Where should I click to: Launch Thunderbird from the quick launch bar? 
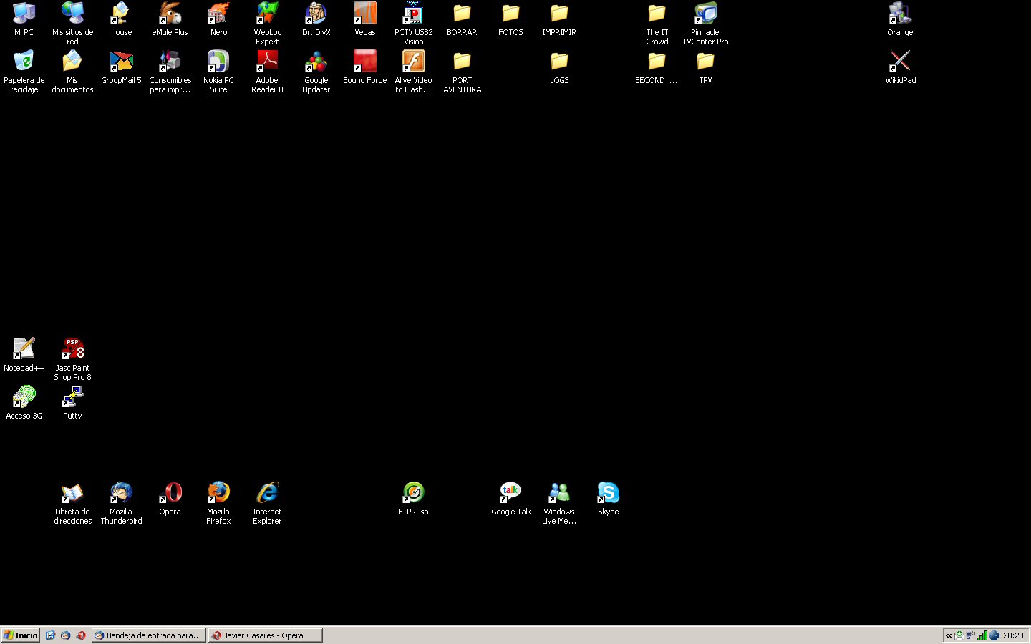65,635
